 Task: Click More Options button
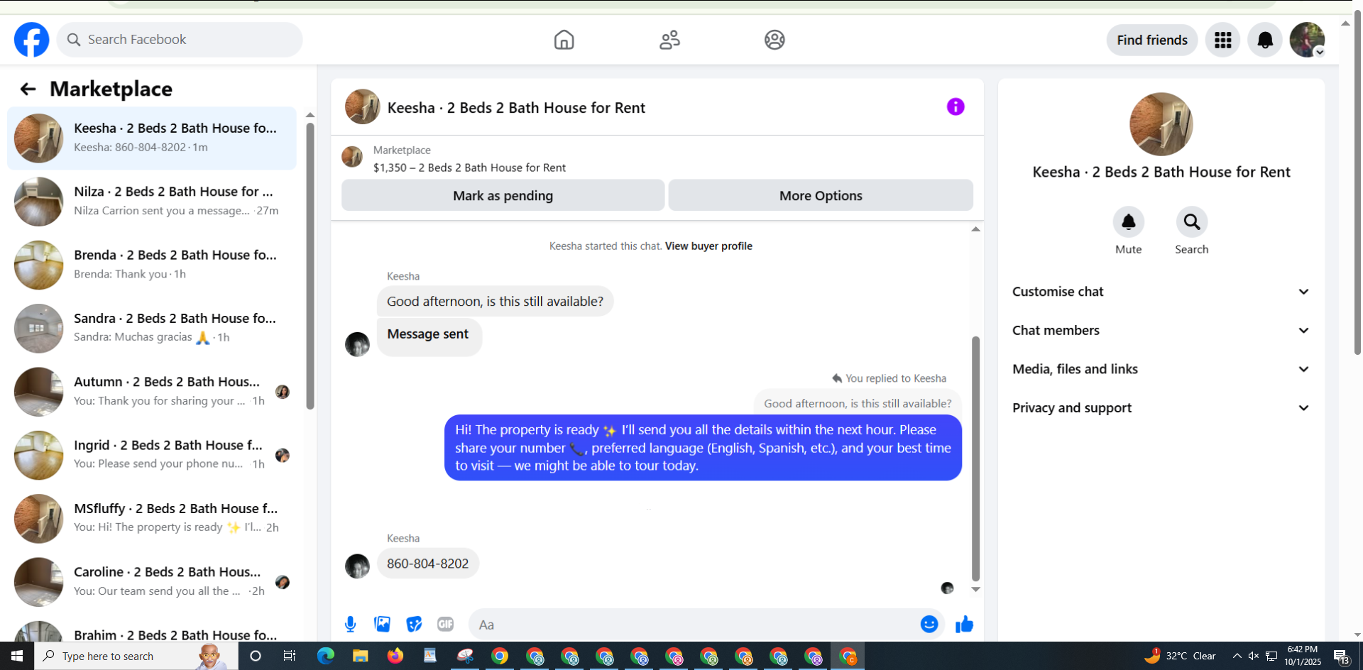click(821, 195)
